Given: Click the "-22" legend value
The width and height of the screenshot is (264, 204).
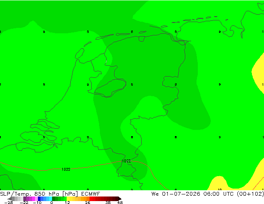Looking at the screenshot, I should (24, 202).
